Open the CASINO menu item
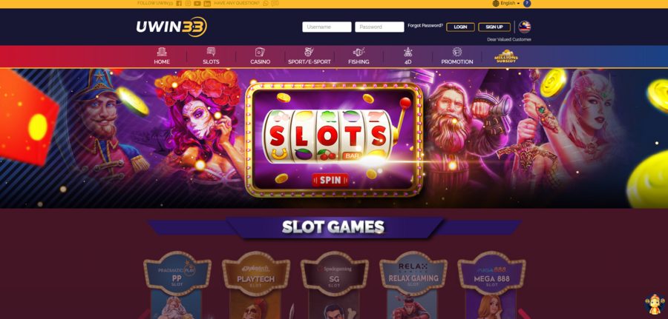The height and width of the screenshot is (319, 668). [x=260, y=56]
